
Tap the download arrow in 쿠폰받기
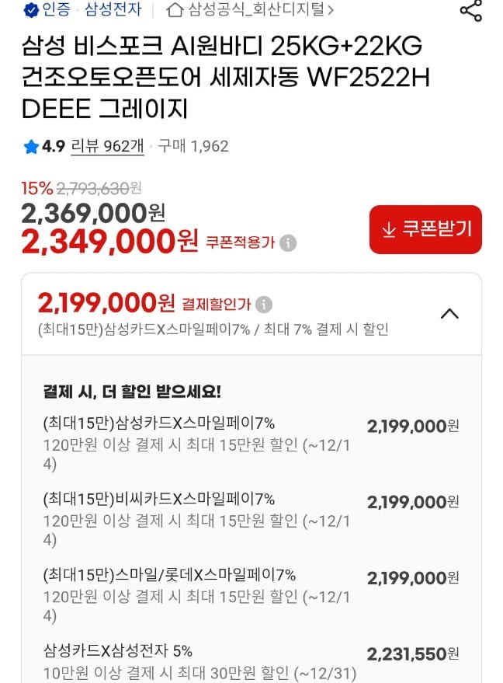(x=389, y=229)
